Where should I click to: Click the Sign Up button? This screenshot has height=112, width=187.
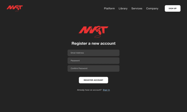173,8
